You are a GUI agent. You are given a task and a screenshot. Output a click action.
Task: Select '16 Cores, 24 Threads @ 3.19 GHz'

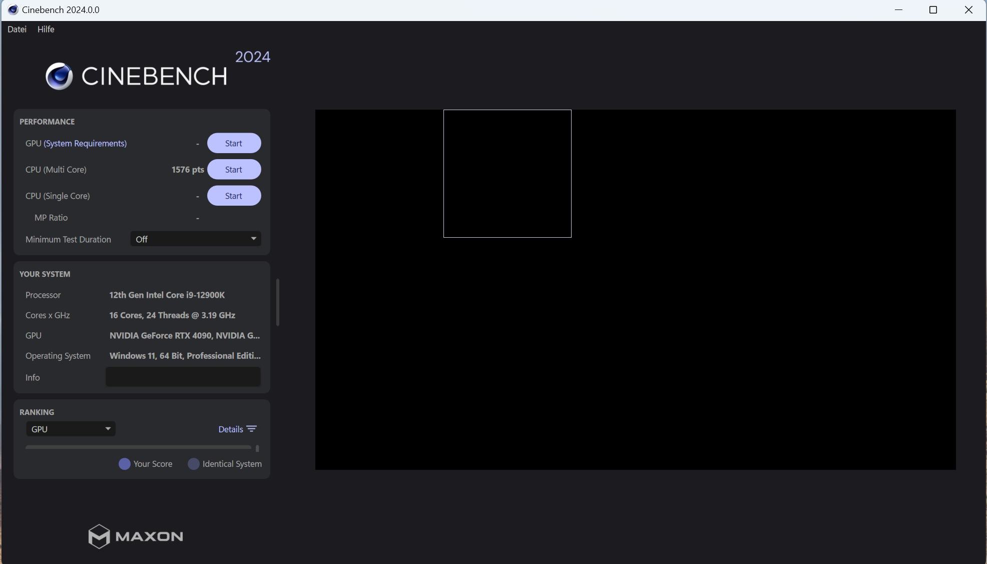[172, 315]
